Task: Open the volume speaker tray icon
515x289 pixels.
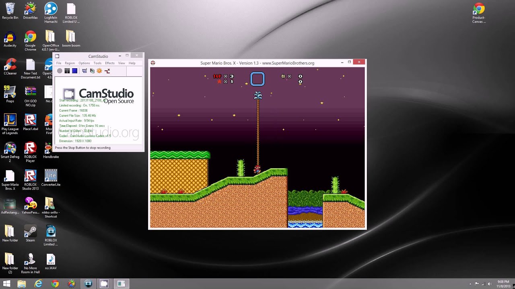Action: (490, 284)
